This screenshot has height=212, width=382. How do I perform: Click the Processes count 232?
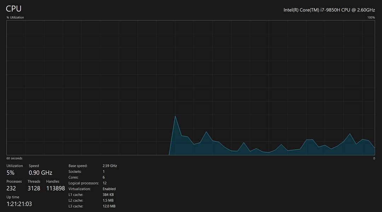coord(11,188)
